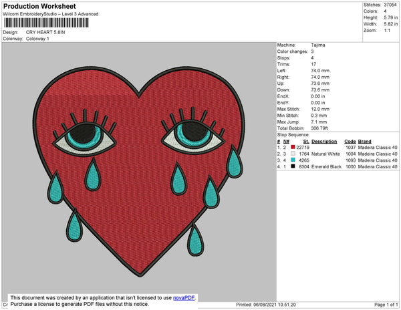Click the 'Stop Sequence:' label
This screenshot has width=401, height=310.
click(293, 135)
